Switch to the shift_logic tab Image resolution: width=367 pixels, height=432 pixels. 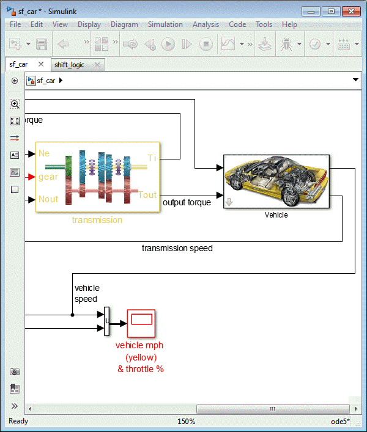pyautogui.click(x=69, y=65)
